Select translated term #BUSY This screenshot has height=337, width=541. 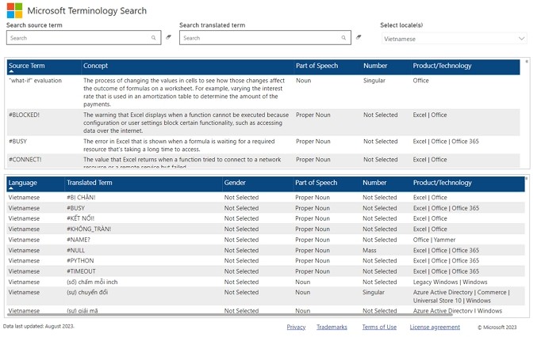[x=75, y=208]
